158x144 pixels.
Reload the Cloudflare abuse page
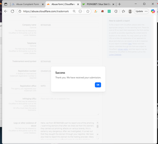click(x=12, y=11)
